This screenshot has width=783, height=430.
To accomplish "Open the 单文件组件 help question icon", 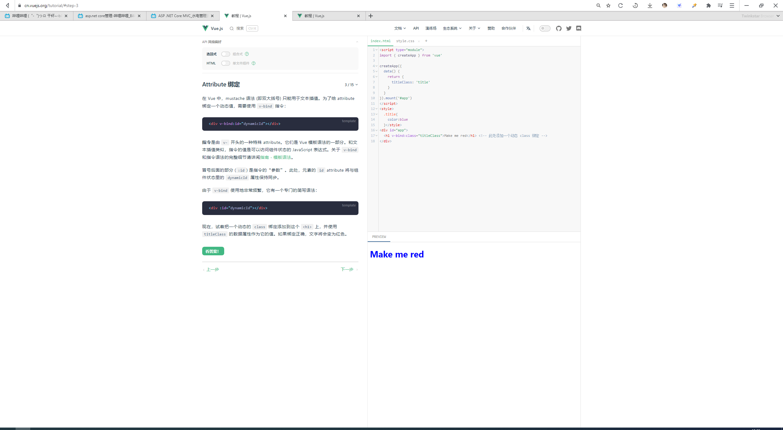I will pyautogui.click(x=254, y=63).
